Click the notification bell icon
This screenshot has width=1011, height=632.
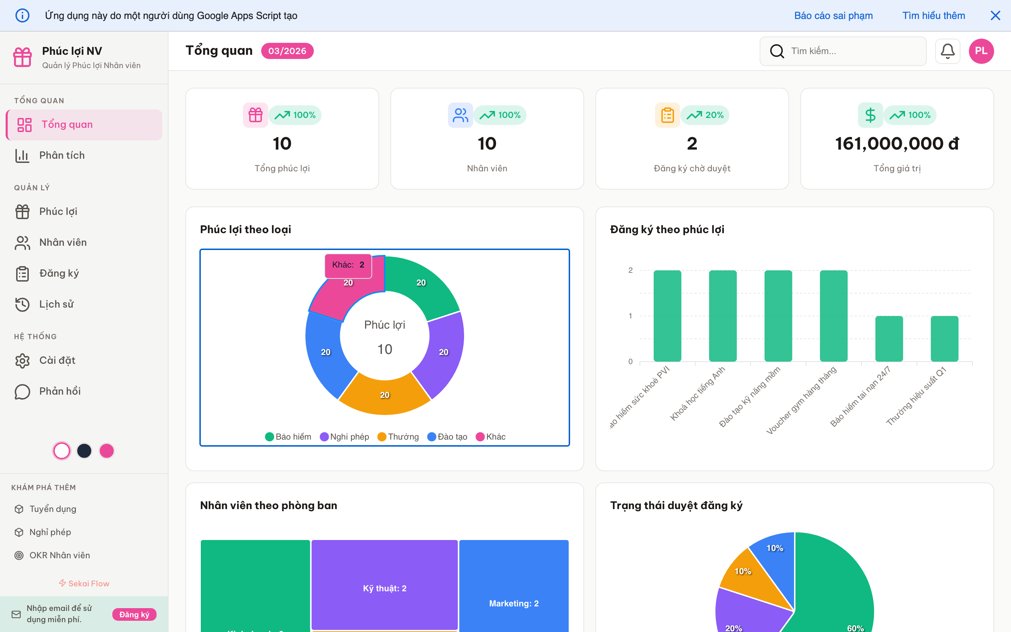[x=947, y=51]
